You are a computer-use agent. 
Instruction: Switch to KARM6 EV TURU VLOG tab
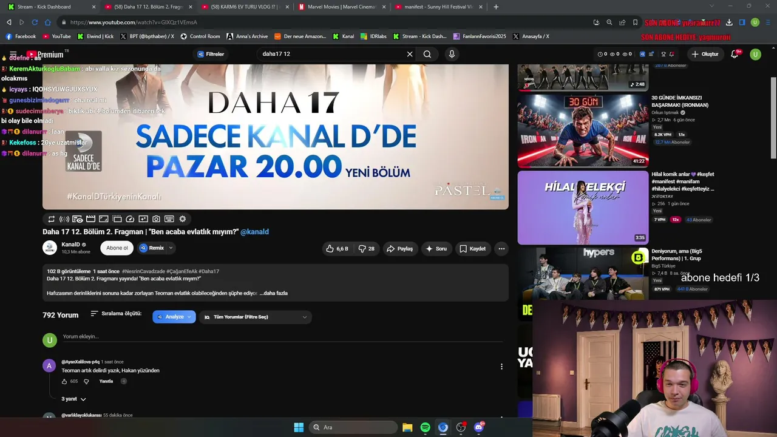pyautogui.click(x=245, y=7)
